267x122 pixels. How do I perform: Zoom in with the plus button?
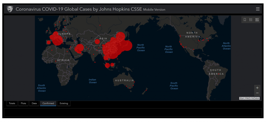tap(257, 88)
